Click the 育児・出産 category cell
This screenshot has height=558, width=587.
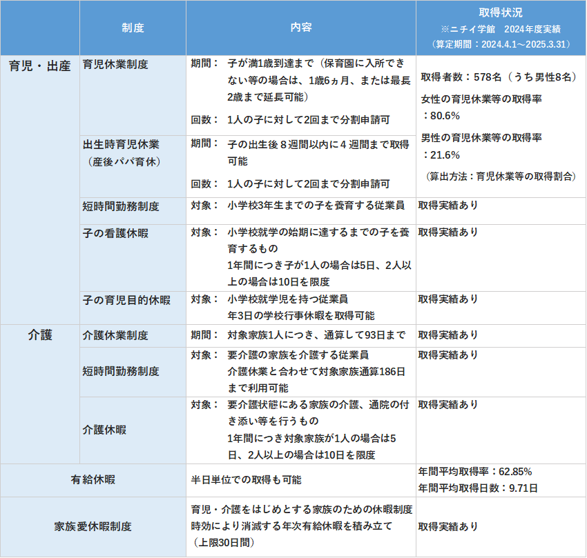coord(40,67)
